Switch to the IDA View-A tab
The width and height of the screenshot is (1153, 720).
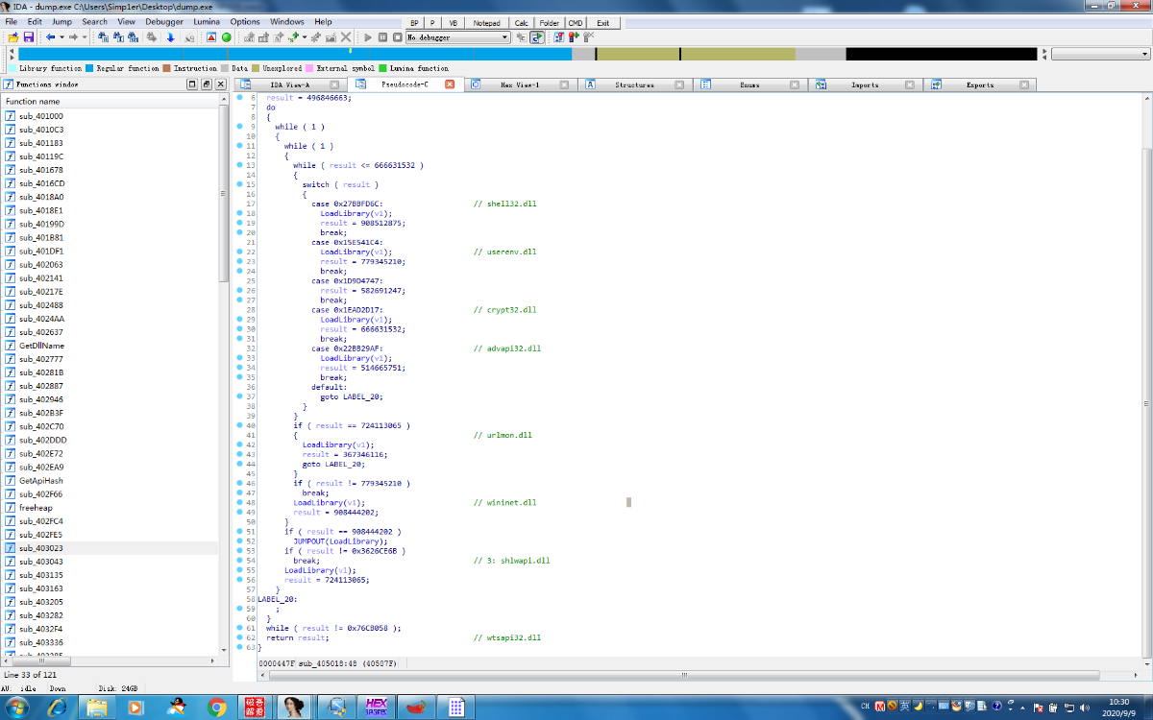point(289,84)
